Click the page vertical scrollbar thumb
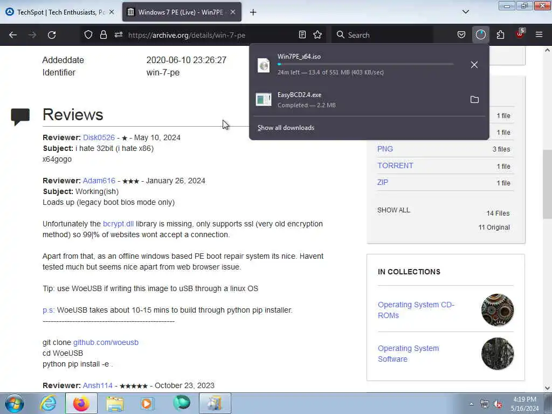This screenshot has width=552, height=414. (547, 184)
